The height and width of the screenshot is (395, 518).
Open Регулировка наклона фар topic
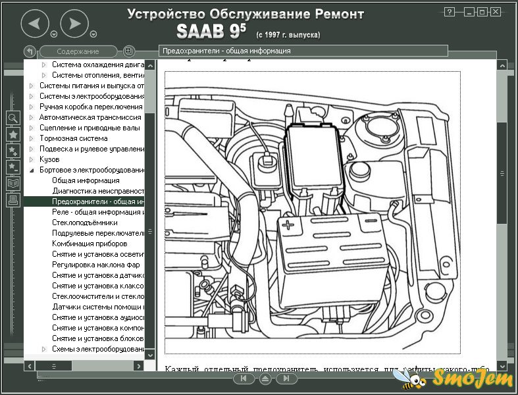[x=96, y=265]
